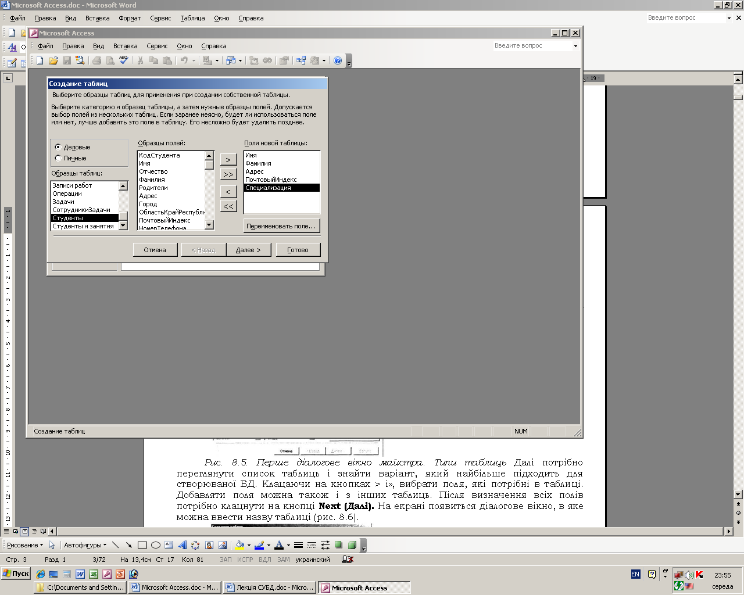Select the Line drawing tool in Word
This screenshot has width=744, height=595.
tap(115, 545)
